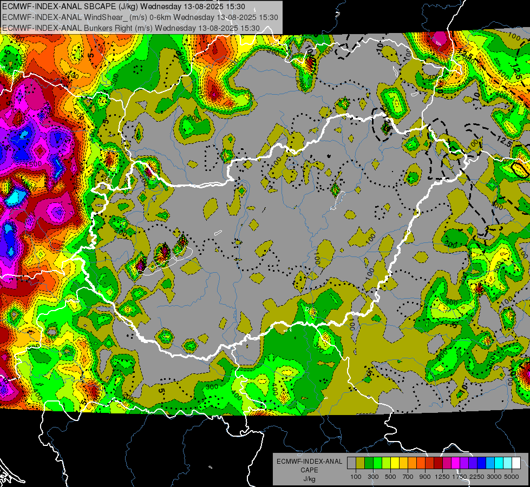Click the 900 value on the legend scale
The width and height of the screenshot is (530, 487).
pyautogui.click(x=425, y=477)
